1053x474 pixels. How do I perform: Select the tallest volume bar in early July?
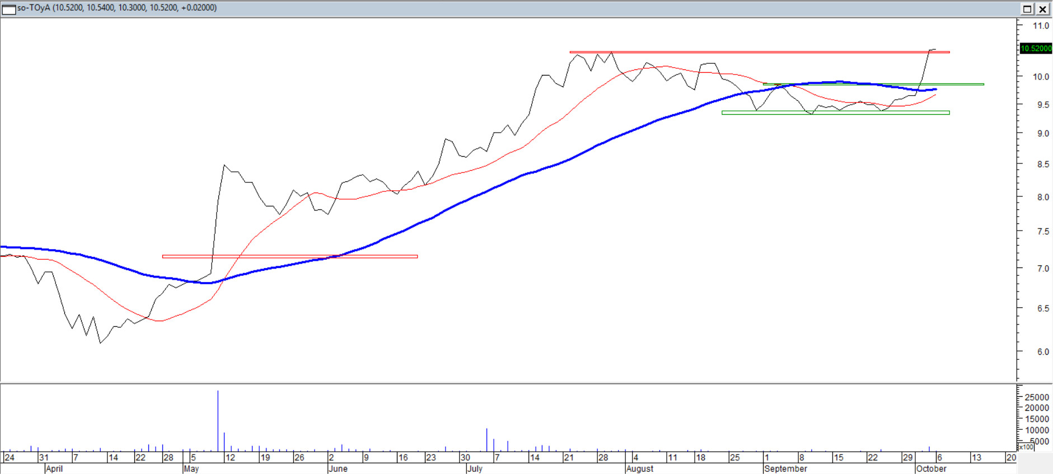[486, 439]
